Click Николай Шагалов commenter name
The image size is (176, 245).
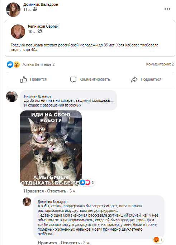pos(38,96)
